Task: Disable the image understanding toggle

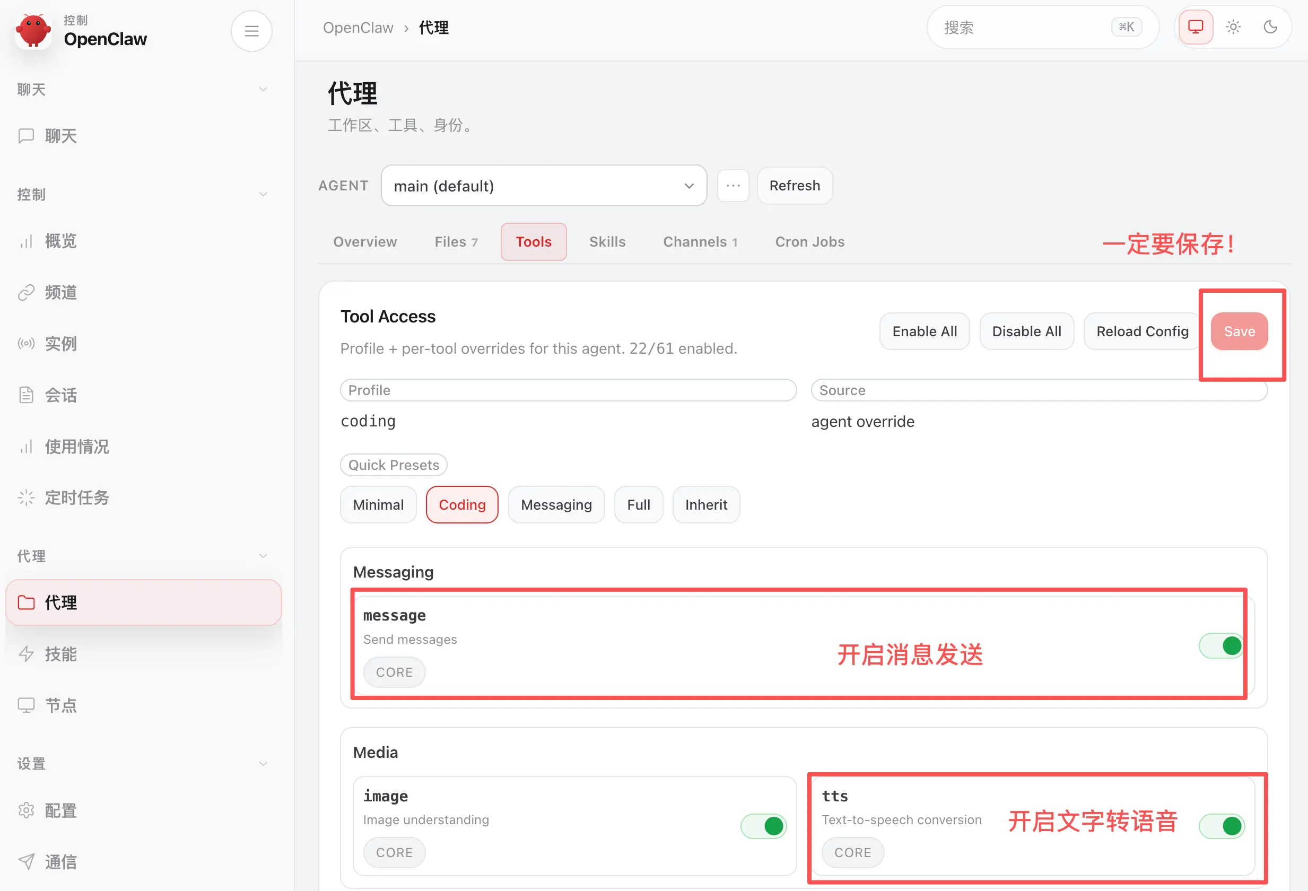Action: click(x=763, y=826)
